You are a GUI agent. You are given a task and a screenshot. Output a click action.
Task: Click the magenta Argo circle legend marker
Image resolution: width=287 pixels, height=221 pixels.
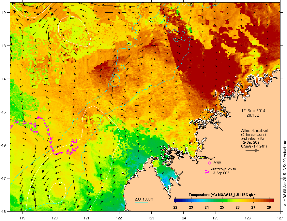[209, 163]
